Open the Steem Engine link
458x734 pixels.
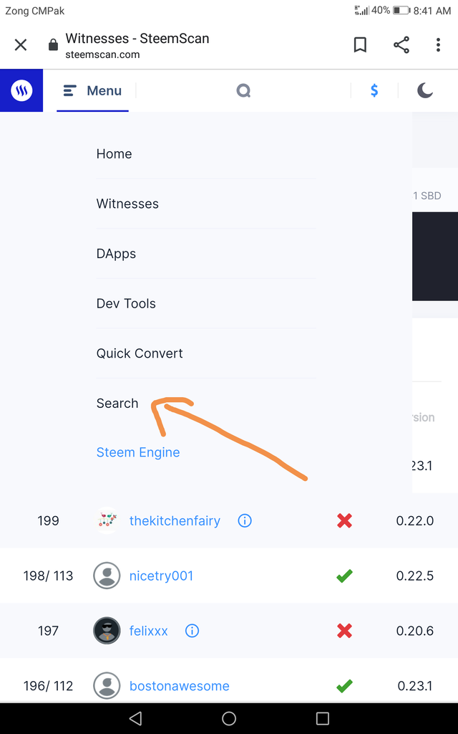pyautogui.click(x=138, y=453)
